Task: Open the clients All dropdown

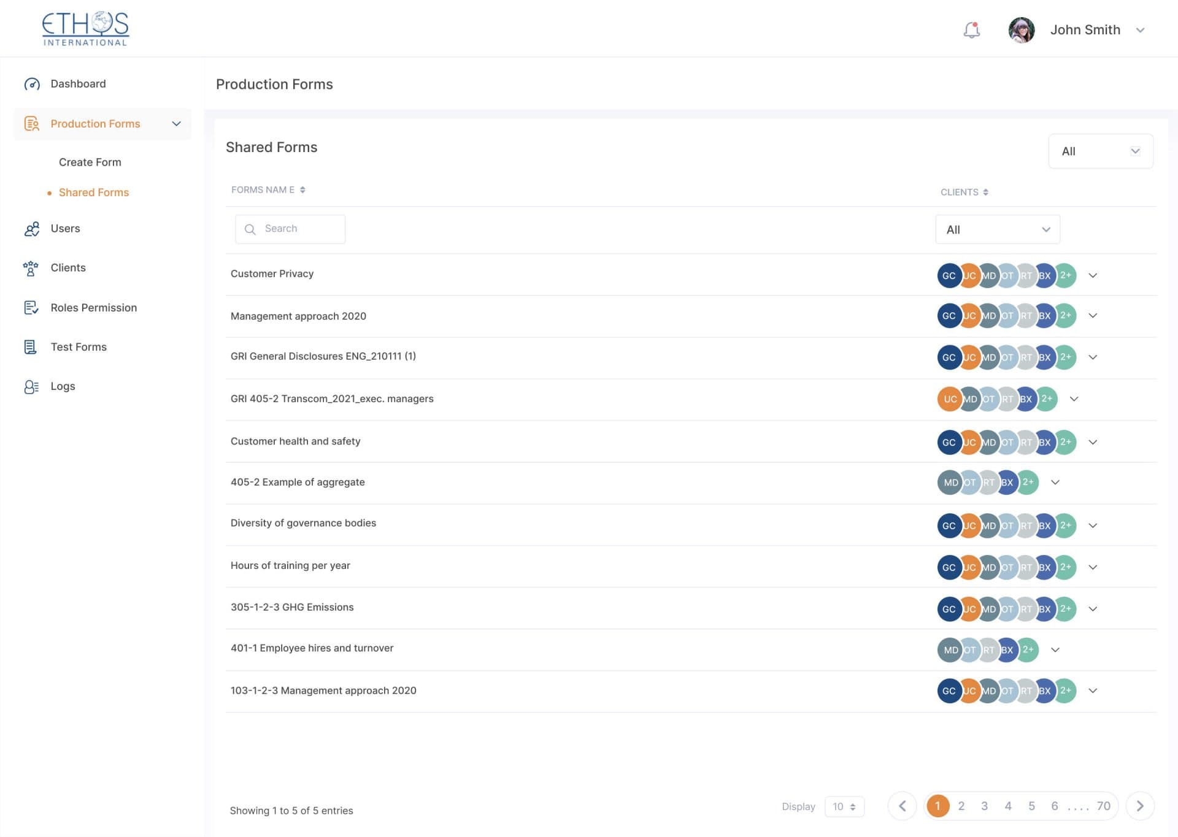Action: coord(997,229)
